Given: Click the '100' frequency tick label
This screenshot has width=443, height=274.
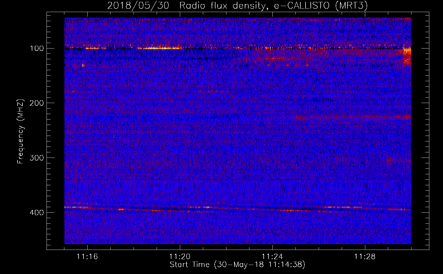Looking at the screenshot, I should pos(37,48).
